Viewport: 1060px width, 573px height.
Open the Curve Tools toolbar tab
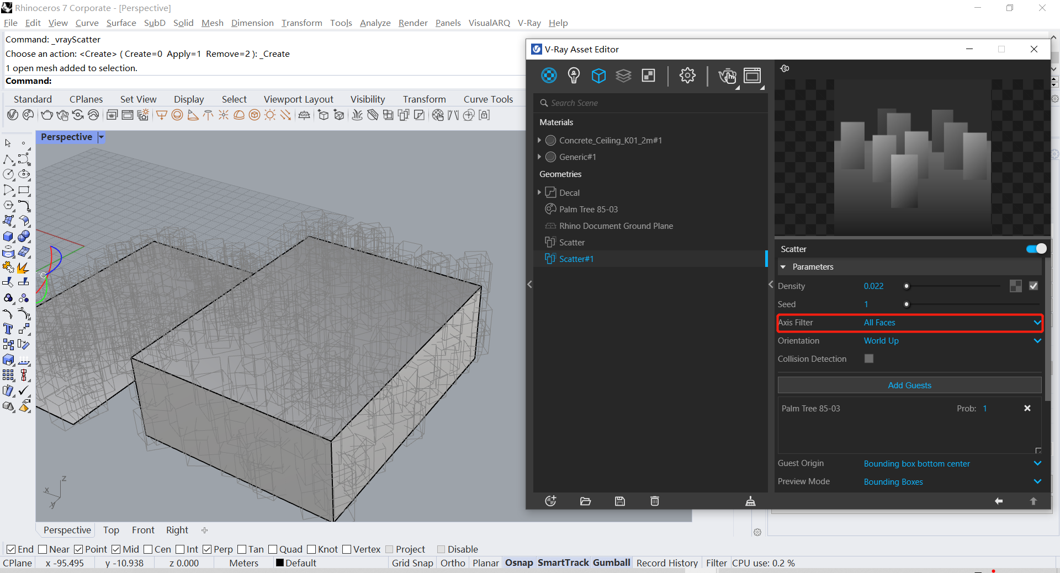click(x=488, y=99)
